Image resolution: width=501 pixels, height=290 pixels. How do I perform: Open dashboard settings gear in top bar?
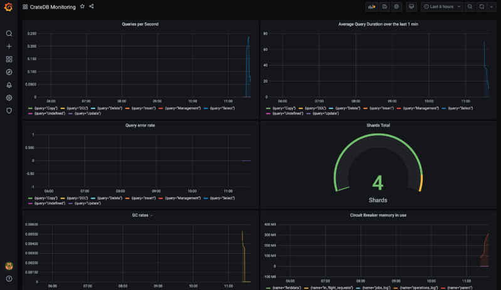pyautogui.click(x=396, y=7)
